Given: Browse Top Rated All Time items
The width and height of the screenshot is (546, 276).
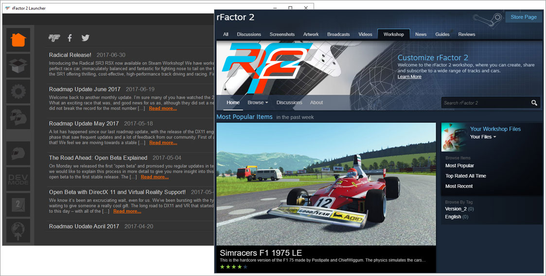Looking at the screenshot, I should pos(466,176).
